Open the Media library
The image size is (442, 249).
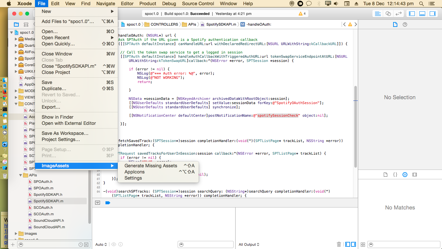[x=415, y=174]
